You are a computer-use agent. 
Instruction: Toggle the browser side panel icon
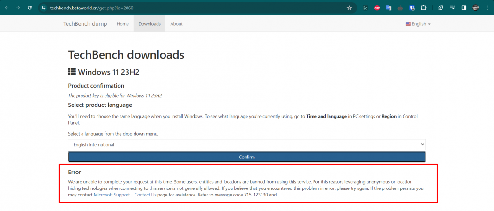pos(464,8)
